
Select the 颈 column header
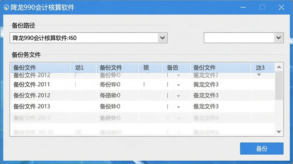click(x=150, y=68)
